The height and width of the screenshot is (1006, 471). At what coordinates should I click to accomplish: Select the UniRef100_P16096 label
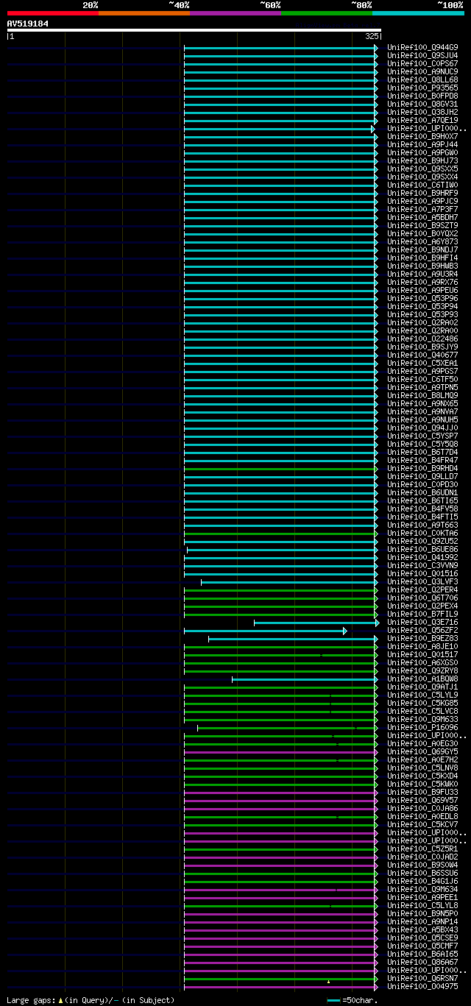point(422,727)
